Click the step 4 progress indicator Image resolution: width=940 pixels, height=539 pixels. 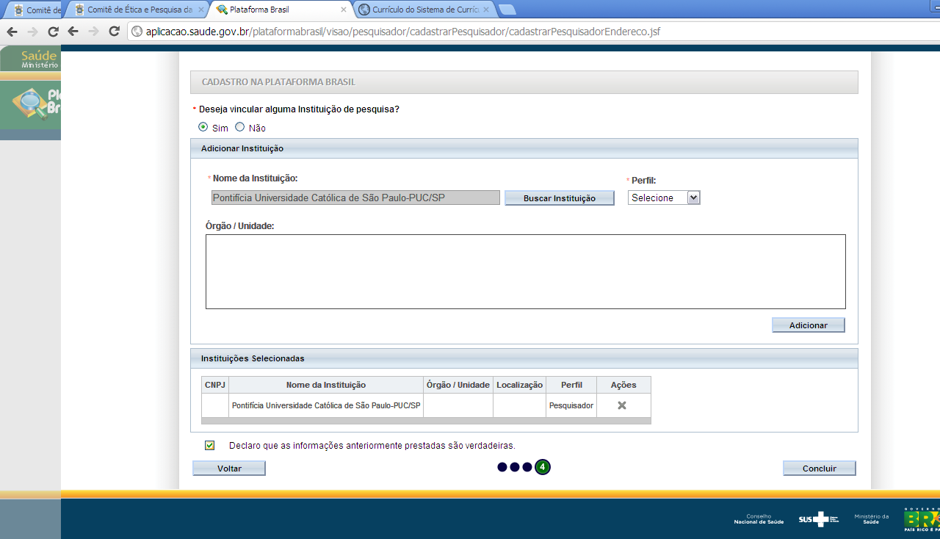point(543,467)
